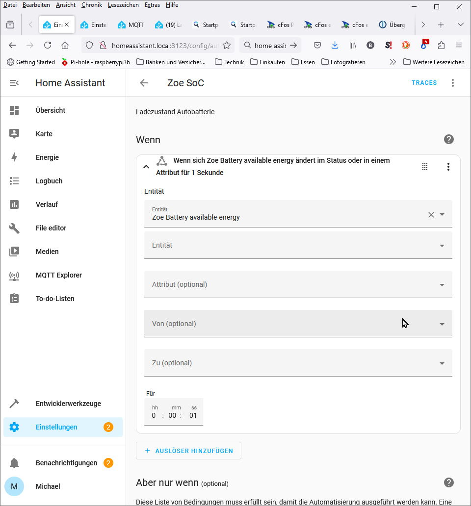Open Benachrichtigungen in the sidebar
Viewport: 471px width, 506px height.
66,463
